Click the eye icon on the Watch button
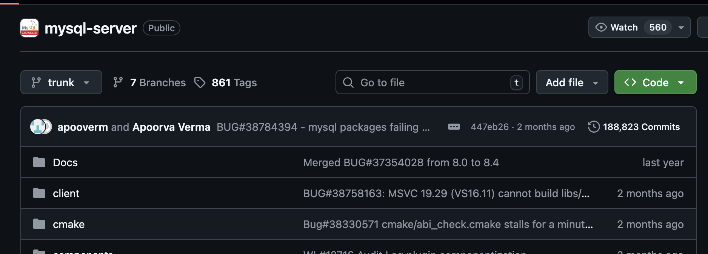Viewport: 708px width, 254px height. pyautogui.click(x=602, y=27)
